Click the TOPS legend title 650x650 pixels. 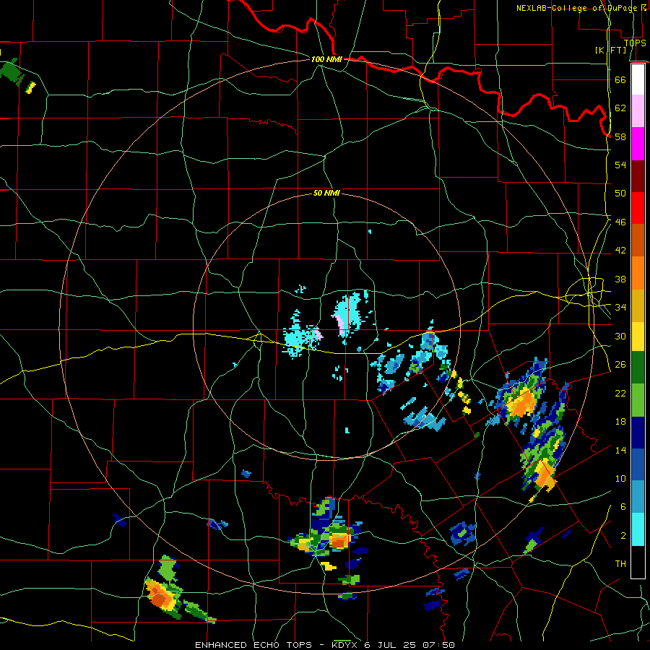coord(635,43)
